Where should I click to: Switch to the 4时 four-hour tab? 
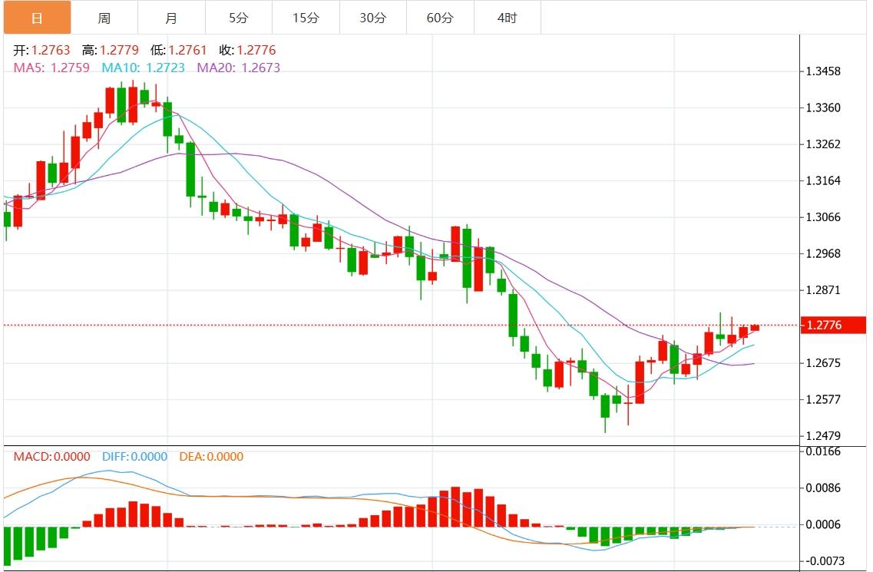tap(507, 18)
